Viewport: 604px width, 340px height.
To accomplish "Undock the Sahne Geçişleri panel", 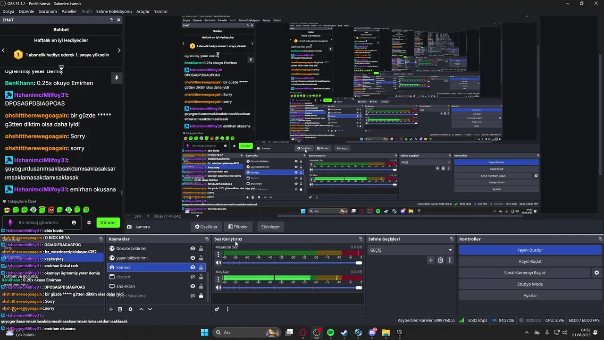I will point(452,239).
